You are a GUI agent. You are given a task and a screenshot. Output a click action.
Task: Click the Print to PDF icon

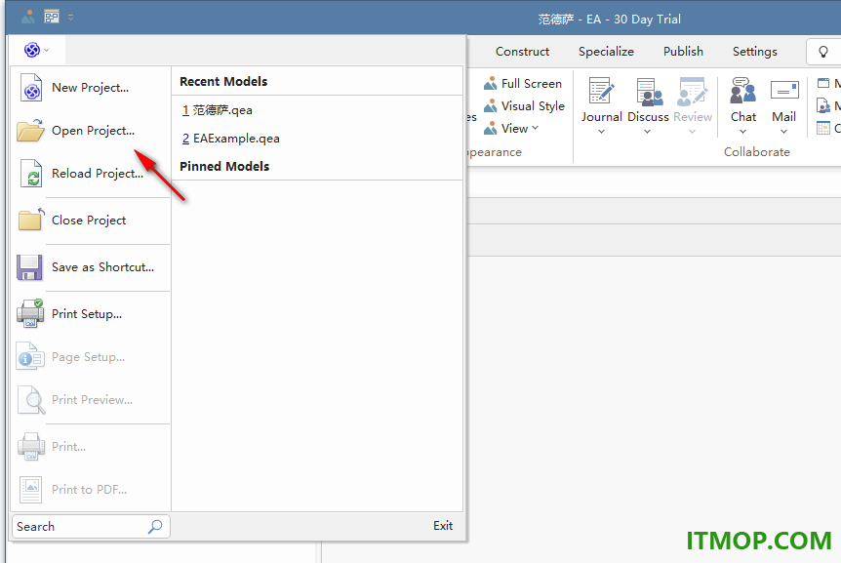(30, 490)
